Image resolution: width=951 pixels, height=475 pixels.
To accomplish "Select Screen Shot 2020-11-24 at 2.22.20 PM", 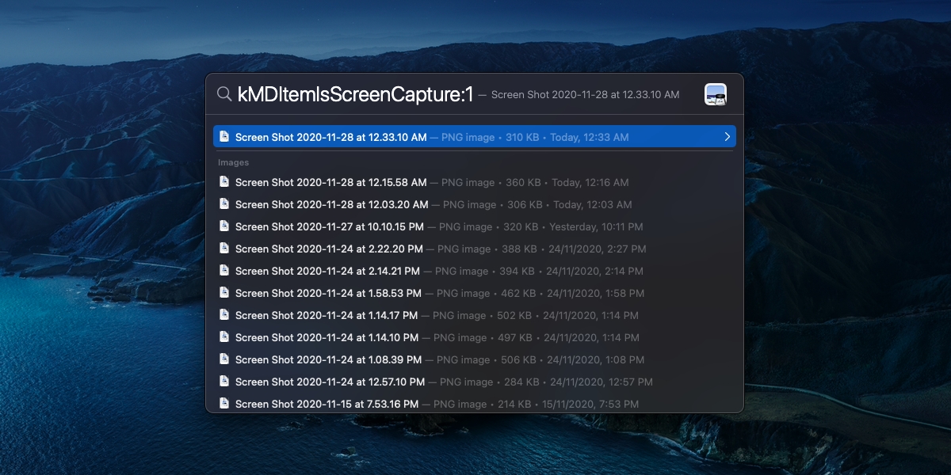I will pos(475,249).
